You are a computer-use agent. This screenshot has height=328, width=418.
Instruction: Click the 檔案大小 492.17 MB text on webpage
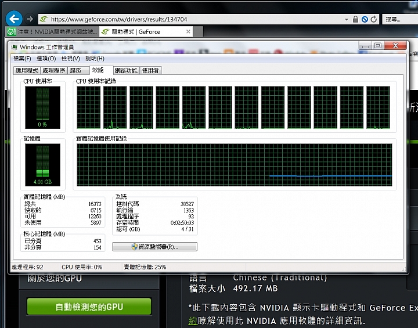click(x=233, y=289)
